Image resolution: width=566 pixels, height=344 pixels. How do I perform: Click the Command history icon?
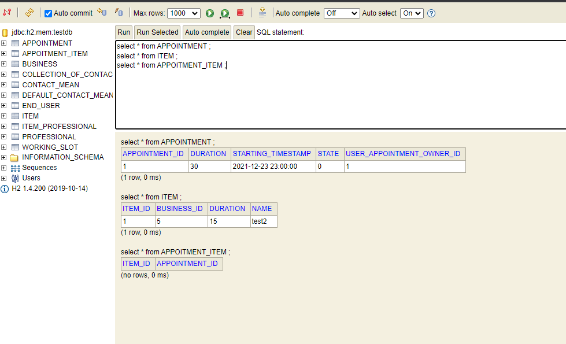coord(262,13)
